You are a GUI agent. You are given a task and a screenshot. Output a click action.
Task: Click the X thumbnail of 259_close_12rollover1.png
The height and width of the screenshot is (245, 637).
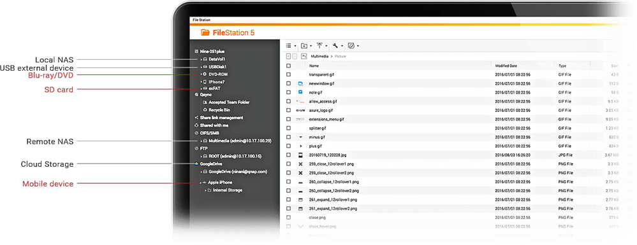pyautogui.click(x=300, y=164)
